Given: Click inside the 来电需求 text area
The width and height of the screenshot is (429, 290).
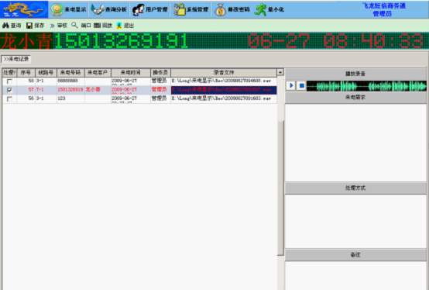Looking at the screenshot, I should 355,143.
